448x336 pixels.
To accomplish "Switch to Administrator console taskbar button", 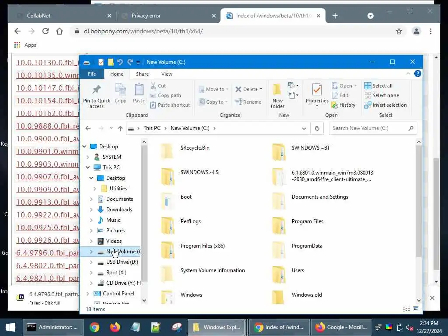I will 53,327.
